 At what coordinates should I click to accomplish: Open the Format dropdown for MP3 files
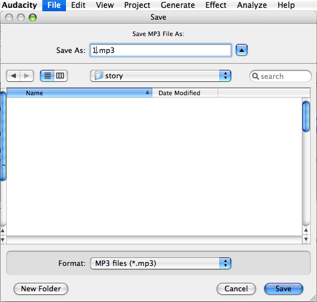pos(161,263)
